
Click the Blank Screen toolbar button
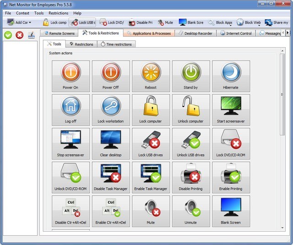(x=191, y=22)
